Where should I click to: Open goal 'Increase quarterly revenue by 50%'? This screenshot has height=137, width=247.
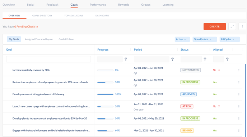coord(31,70)
